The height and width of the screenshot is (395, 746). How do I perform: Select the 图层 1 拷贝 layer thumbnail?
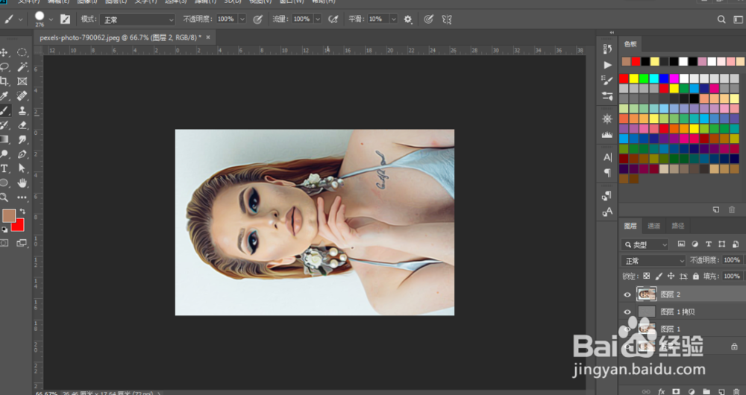tap(647, 312)
